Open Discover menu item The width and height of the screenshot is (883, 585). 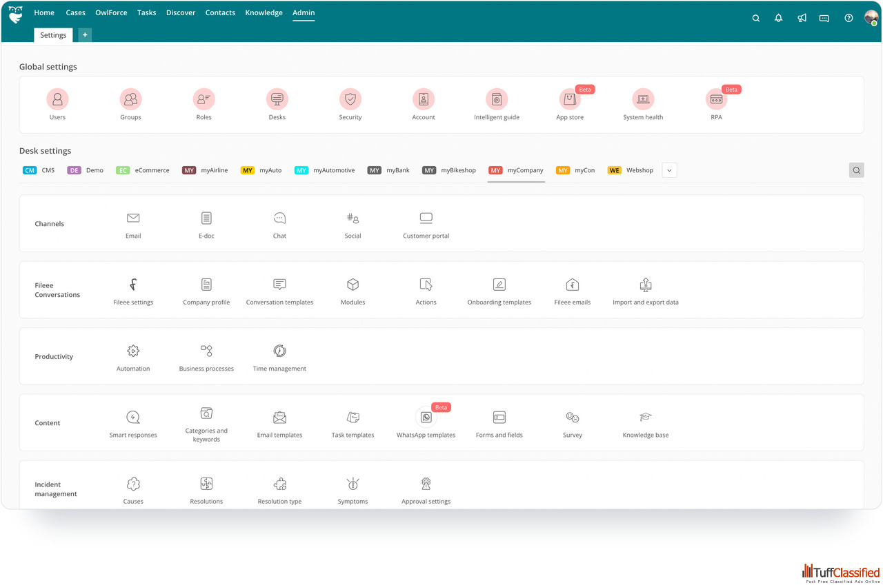[x=181, y=12]
